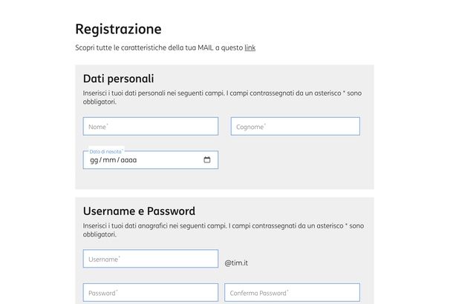Click the "Dati personali" section heading

[118, 79]
